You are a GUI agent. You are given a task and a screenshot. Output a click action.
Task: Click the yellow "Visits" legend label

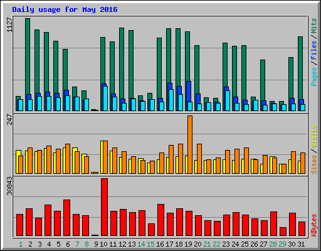click(x=314, y=136)
